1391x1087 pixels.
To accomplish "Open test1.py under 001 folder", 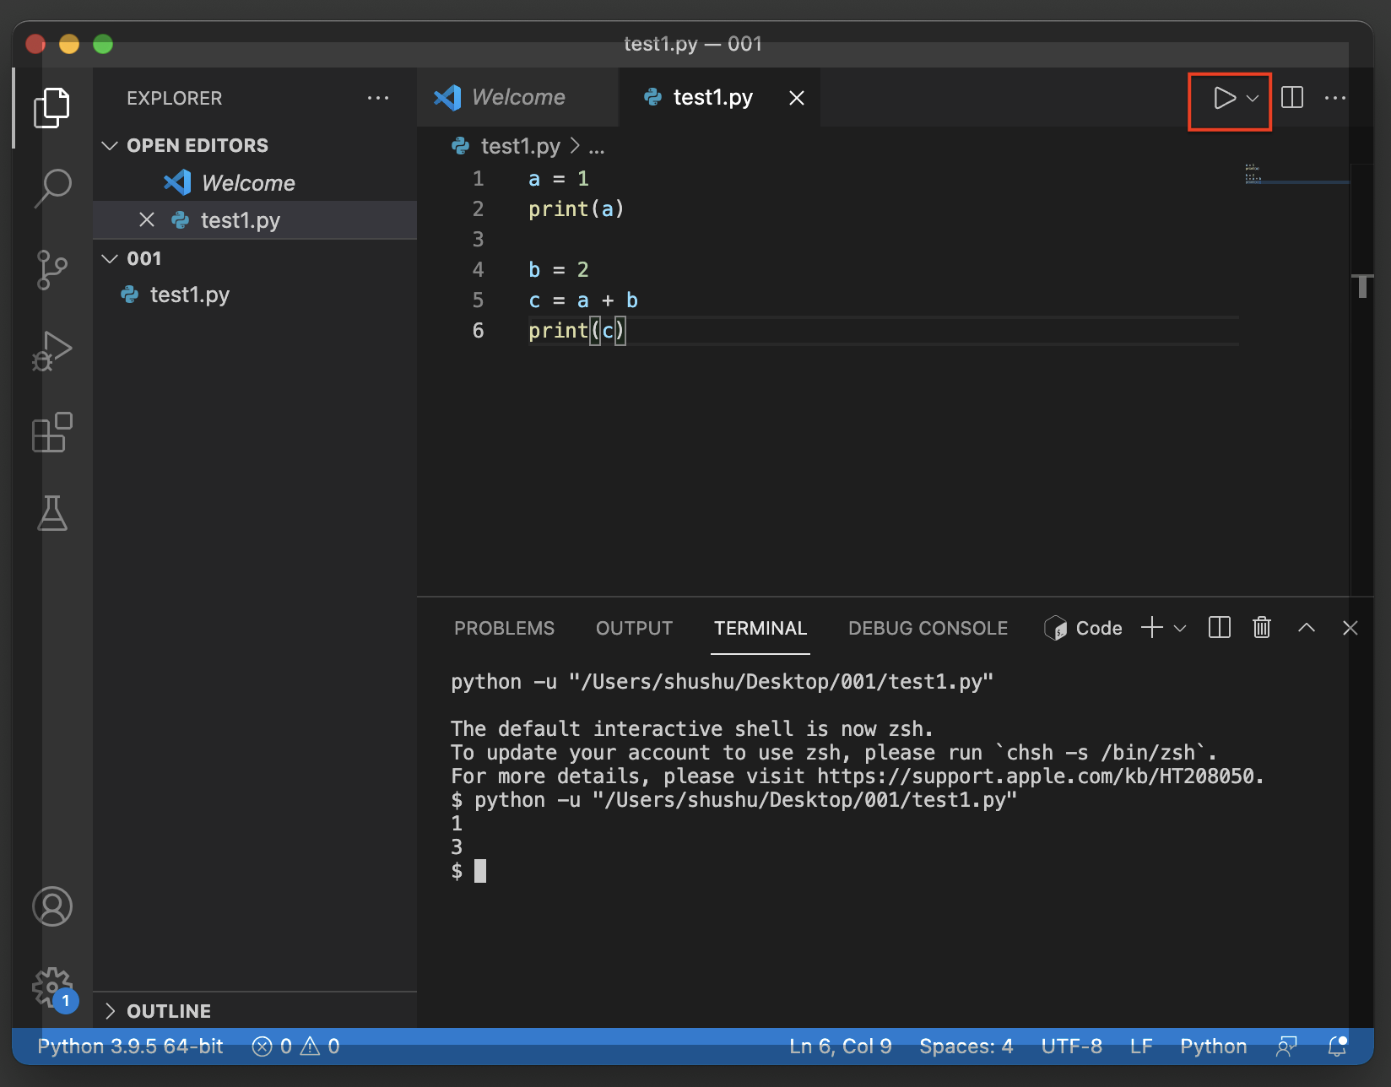I will tap(189, 295).
